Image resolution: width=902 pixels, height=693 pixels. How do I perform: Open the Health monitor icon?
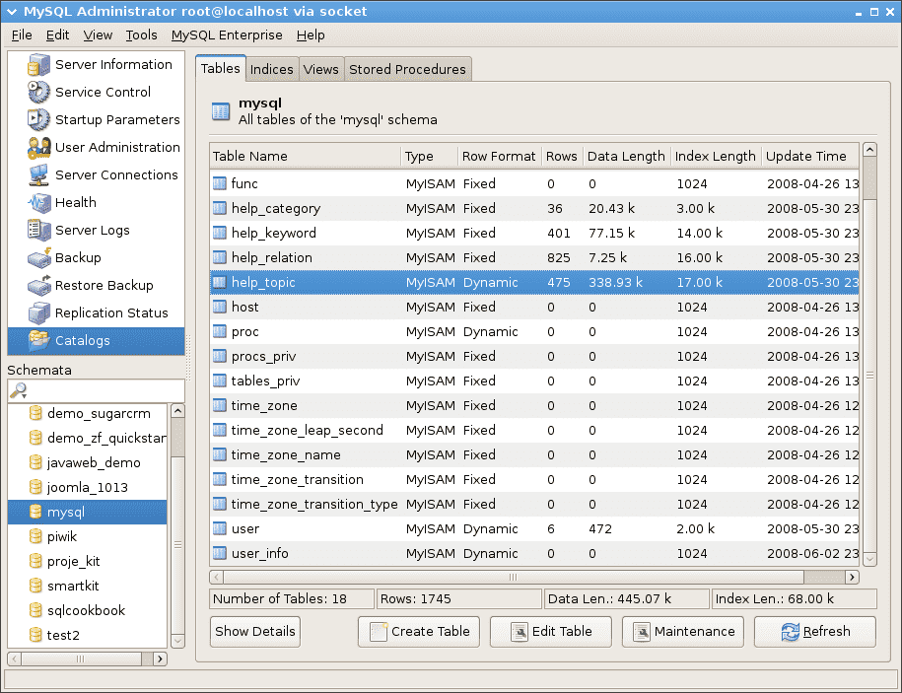tap(38, 202)
